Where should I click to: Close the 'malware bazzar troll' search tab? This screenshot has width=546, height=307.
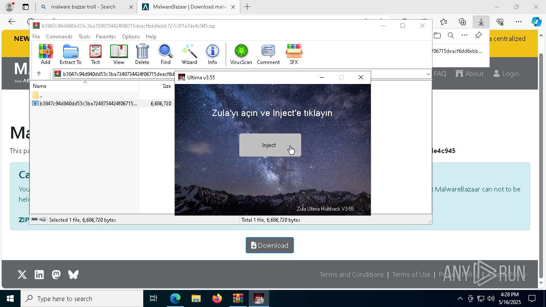click(131, 7)
